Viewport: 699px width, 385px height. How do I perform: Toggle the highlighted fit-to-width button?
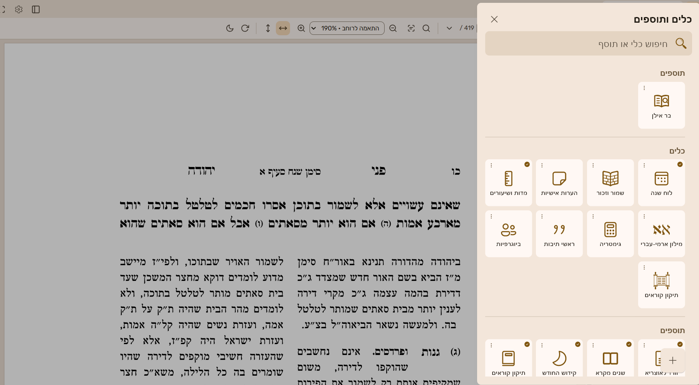(x=283, y=28)
